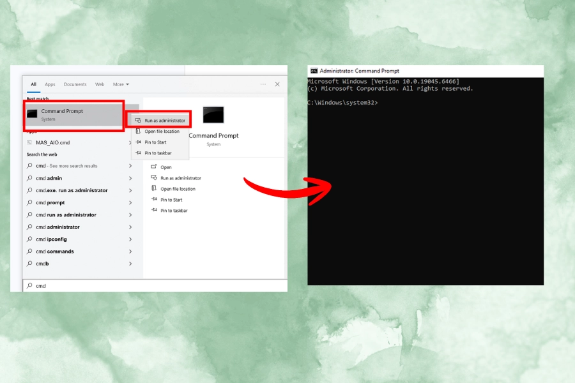Click the MAS_AIO.cmd file icon
The width and height of the screenshot is (575, 383).
point(29,142)
